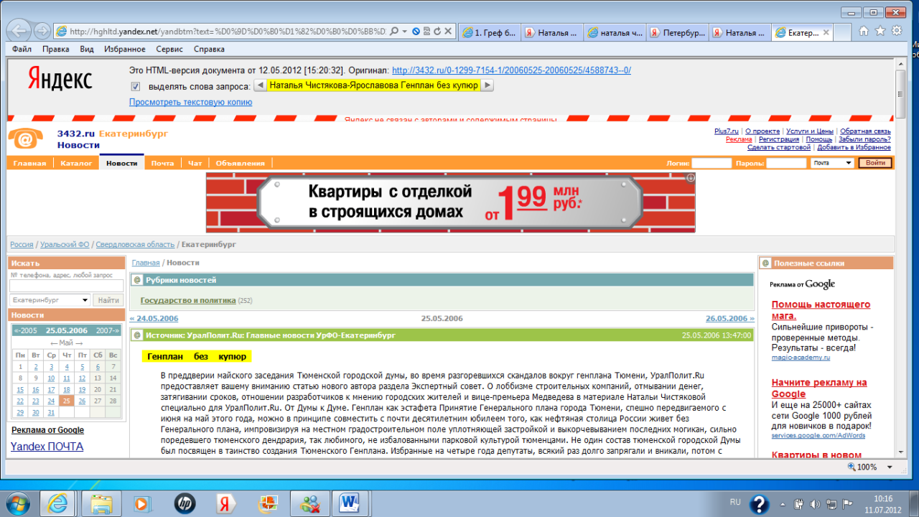Click the Войти login button
The width and height of the screenshot is (919, 517).
(x=875, y=163)
